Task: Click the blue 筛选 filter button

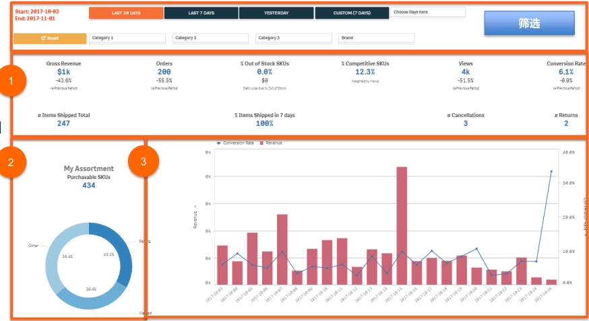Action: click(529, 24)
